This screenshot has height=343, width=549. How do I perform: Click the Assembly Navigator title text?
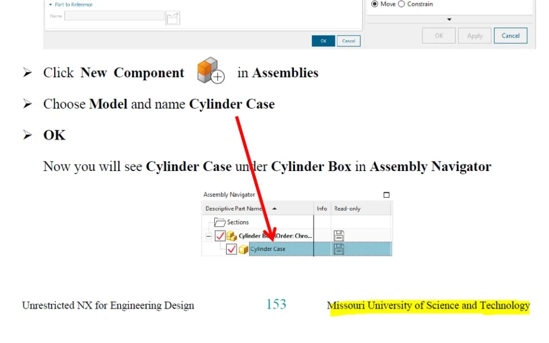229,195
